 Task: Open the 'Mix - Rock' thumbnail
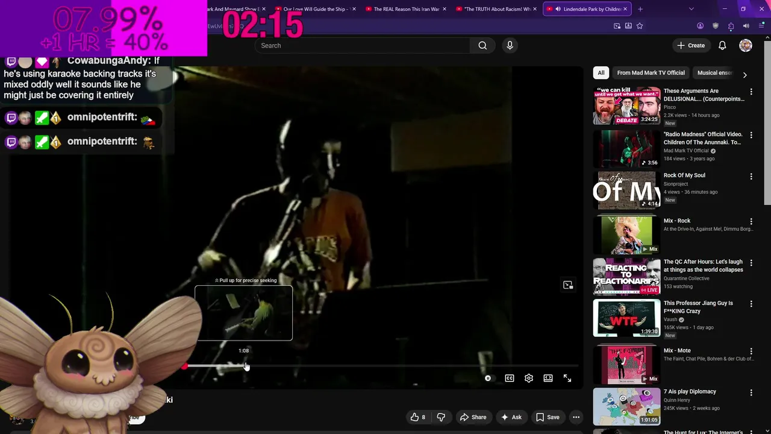[626, 235]
